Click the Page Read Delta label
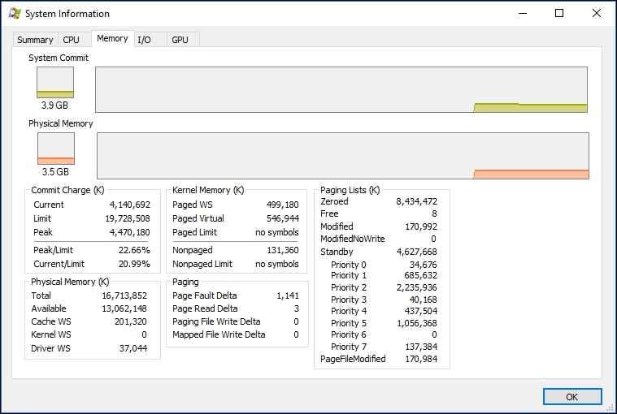 [x=205, y=308]
